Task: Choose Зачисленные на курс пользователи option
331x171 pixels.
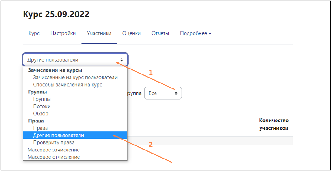Action: click(x=75, y=77)
